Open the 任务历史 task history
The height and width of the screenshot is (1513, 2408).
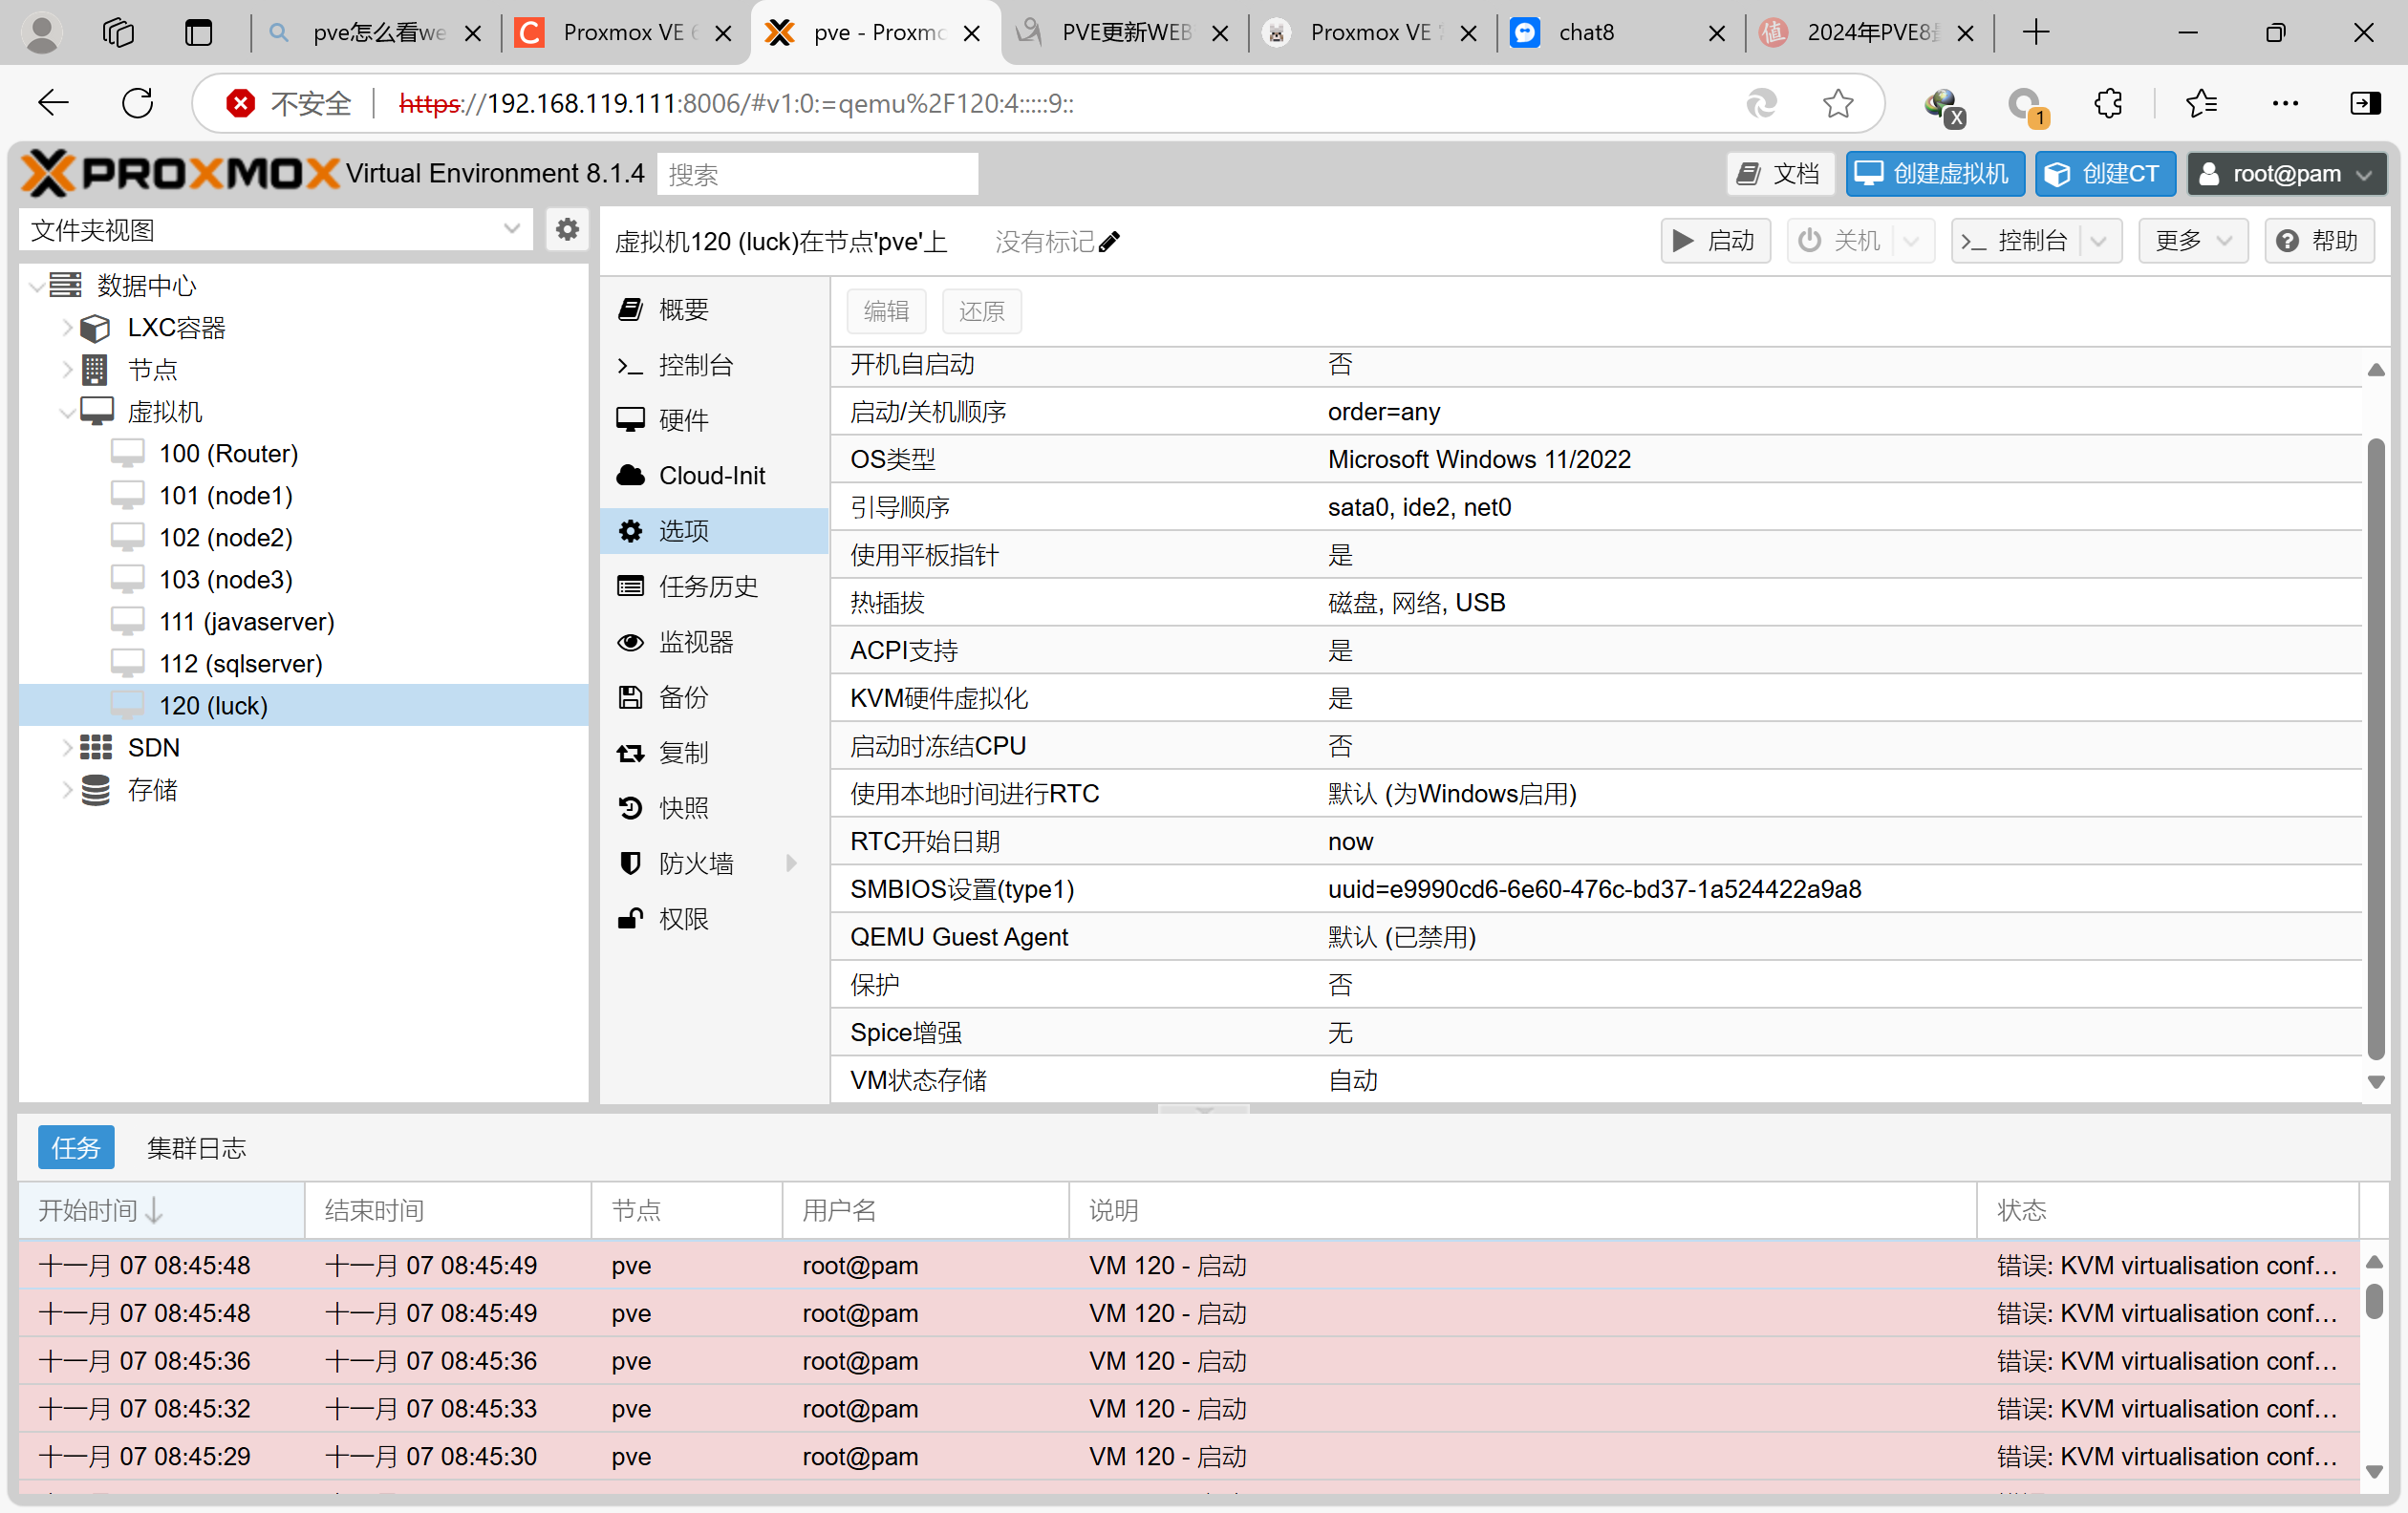coord(714,586)
